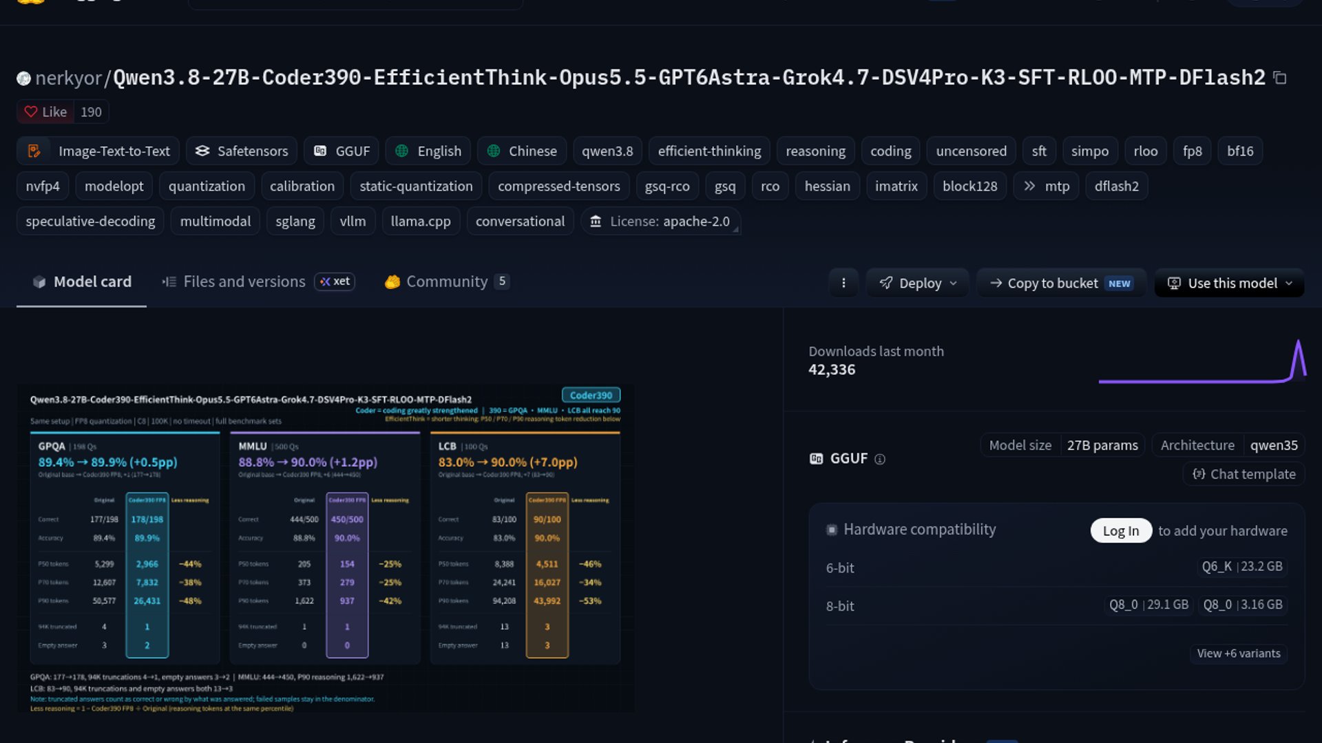
Task: Click the Hardware compatibility chip icon
Action: coord(832,530)
